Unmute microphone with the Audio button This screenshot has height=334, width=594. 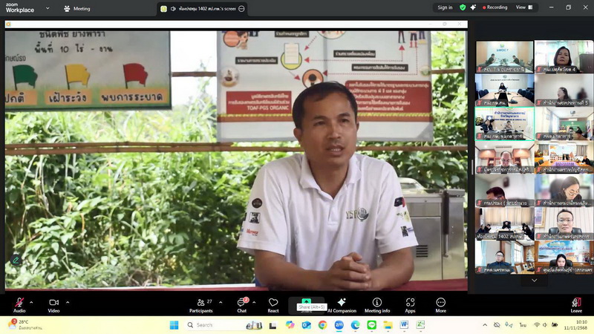click(x=19, y=304)
